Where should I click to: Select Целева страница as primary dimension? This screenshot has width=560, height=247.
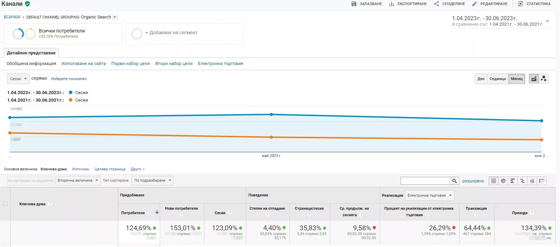pos(110,169)
